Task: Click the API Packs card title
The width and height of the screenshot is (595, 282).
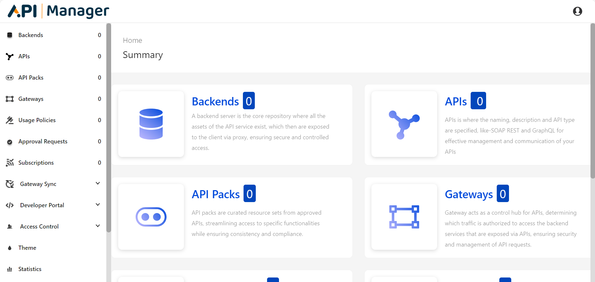Action: coord(216,194)
